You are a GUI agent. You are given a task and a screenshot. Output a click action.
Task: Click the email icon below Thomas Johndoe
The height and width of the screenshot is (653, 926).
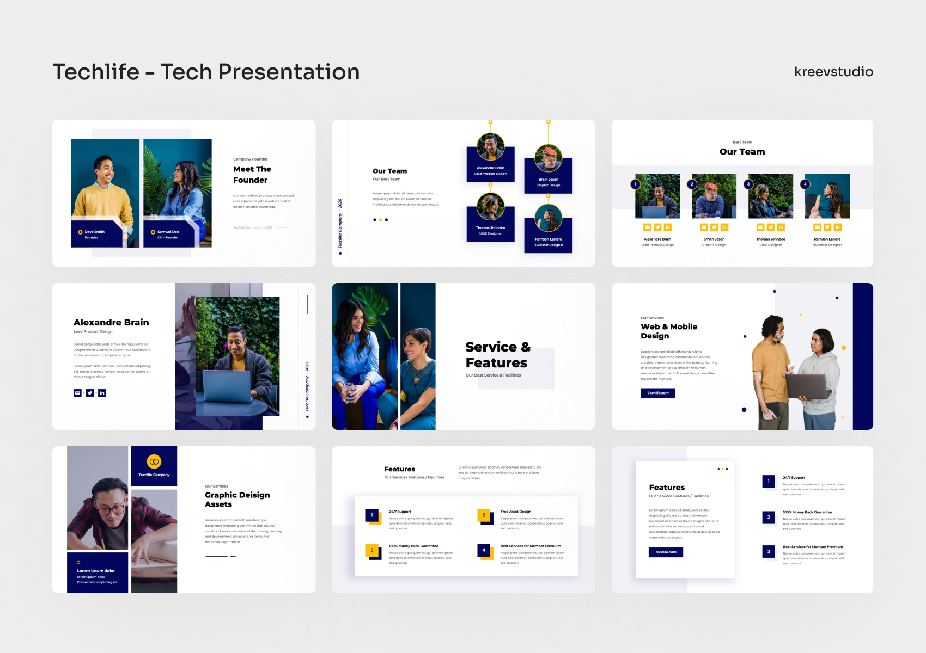pyautogui.click(x=760, y=227)
